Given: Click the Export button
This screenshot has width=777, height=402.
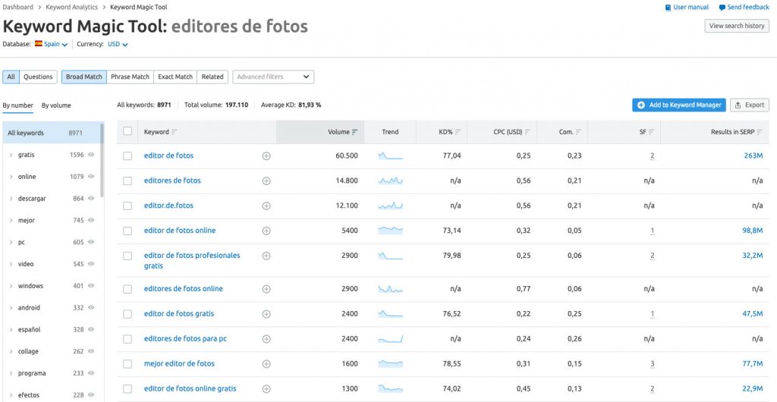Looking at the screenshot, I should point(750,105).
